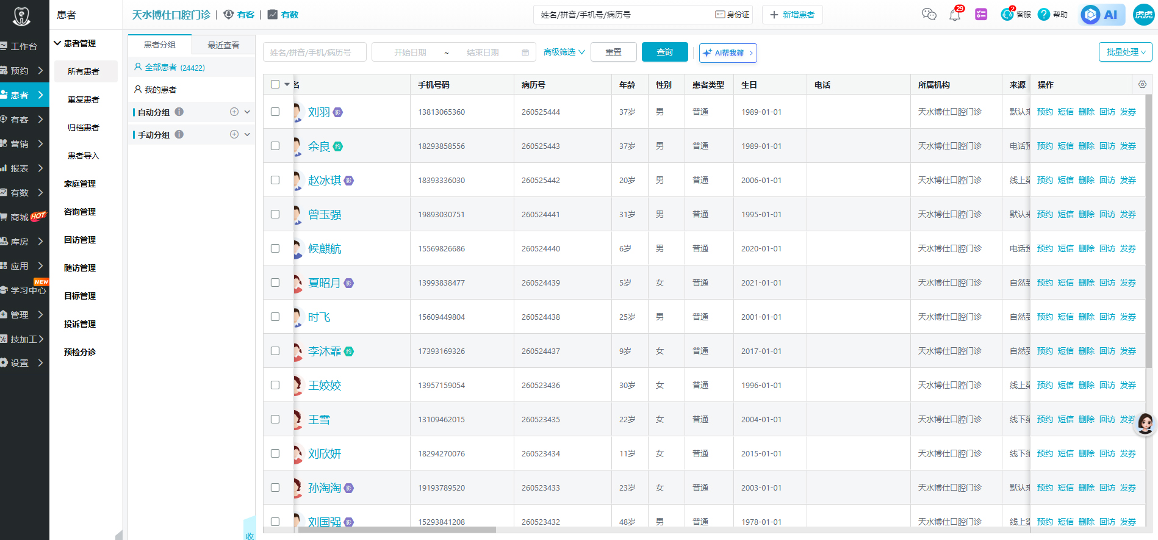Open the 批量处理 dropdown
The width and height of the screenshot is (1158, 540).
(x=1125, y=52)
